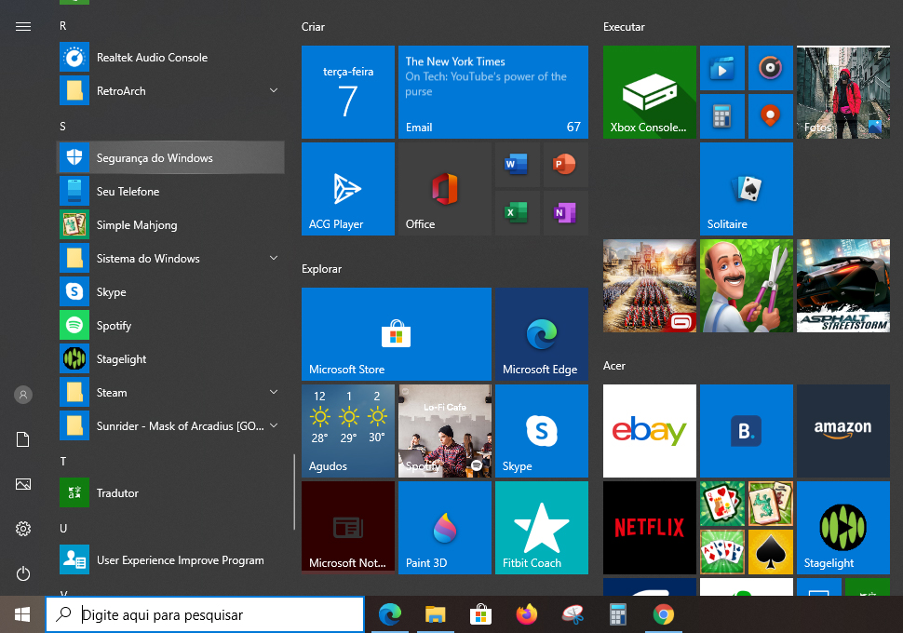Open the eBay tile
Image resolution: width=903 pixels, height=633 pixels.
650,431
